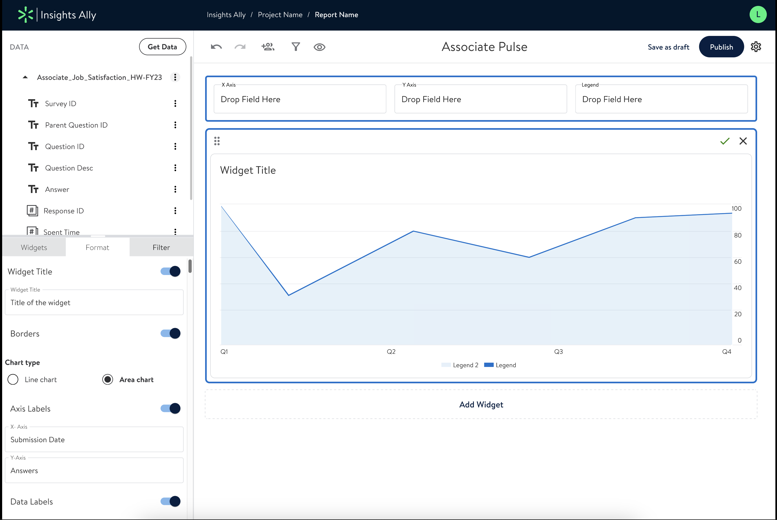This screenshot has width=777, height=520.
Task: Click the Publish button
Action: point(721,47)
